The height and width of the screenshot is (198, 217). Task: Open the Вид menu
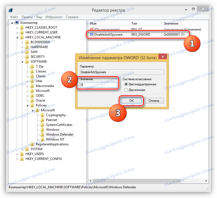point(39,17)
